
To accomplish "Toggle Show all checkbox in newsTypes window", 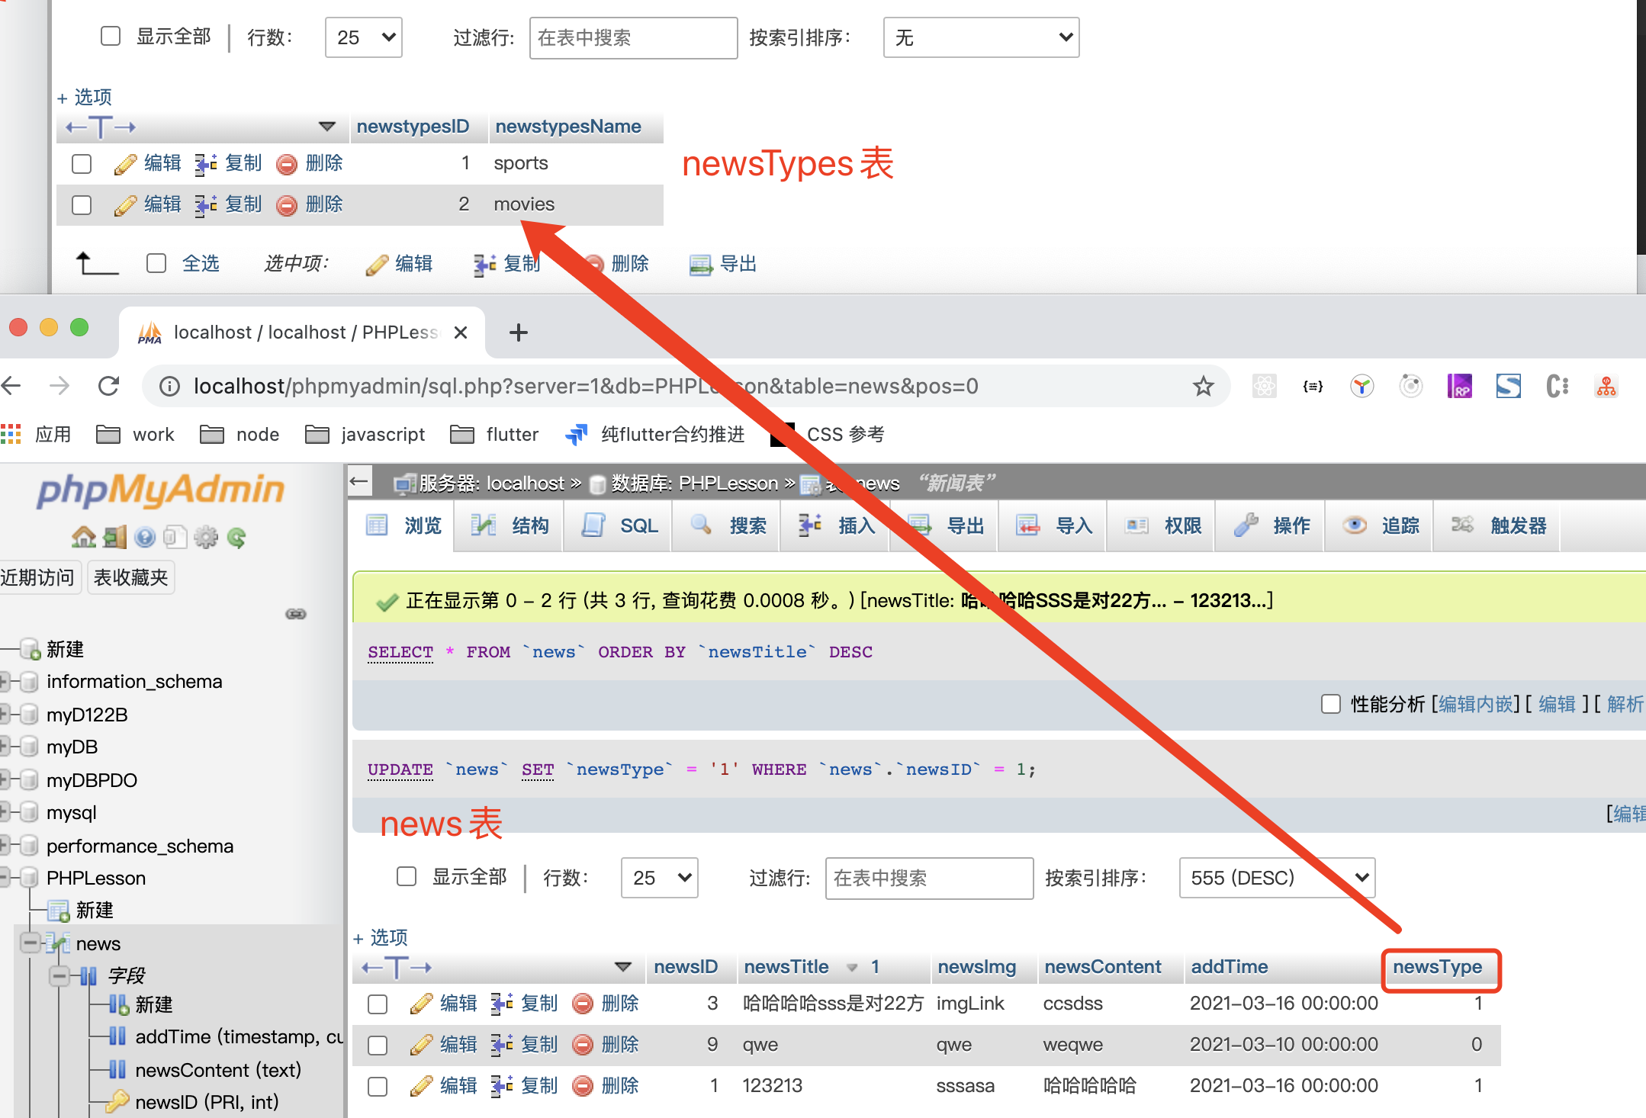I will click(111, 37).
